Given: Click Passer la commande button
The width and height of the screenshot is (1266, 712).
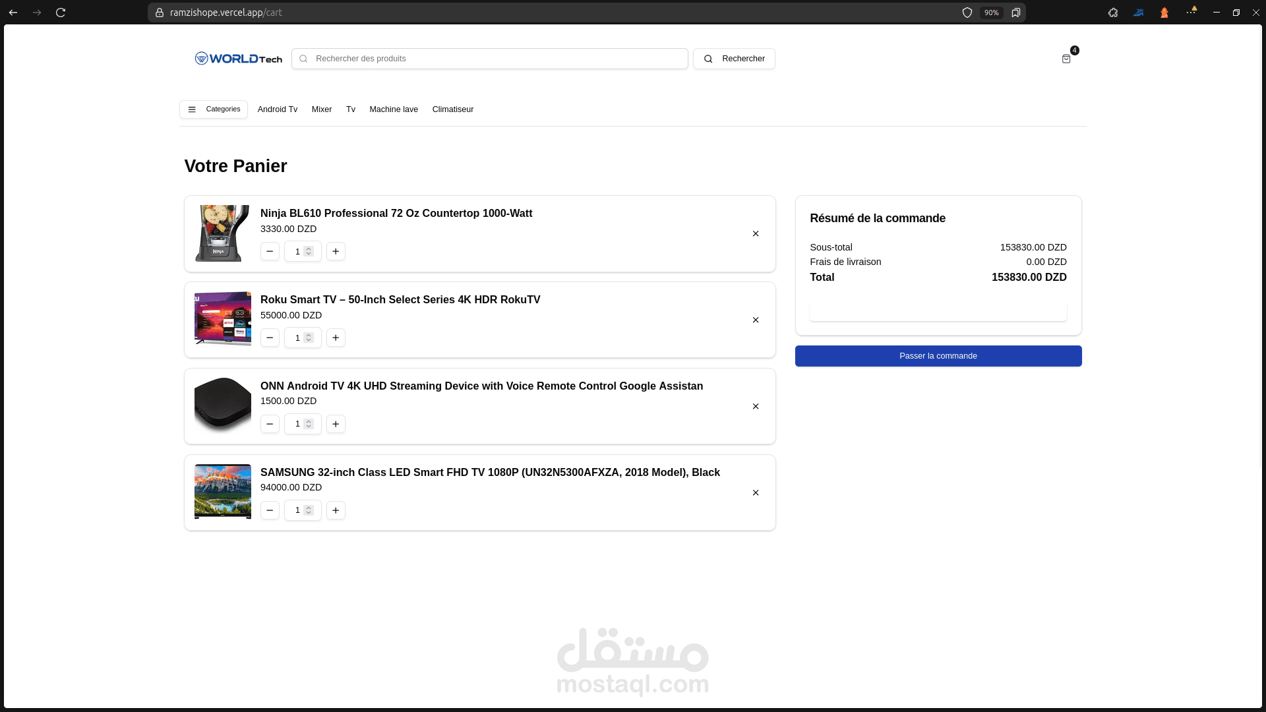Looking at the screenshot, I should pyautogui.click(x=938, y=356).
